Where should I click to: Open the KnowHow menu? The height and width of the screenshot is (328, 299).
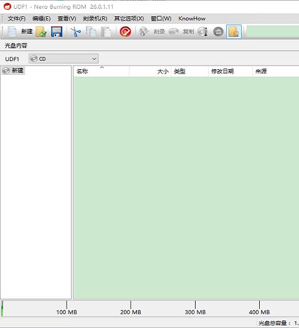(192, 19)
